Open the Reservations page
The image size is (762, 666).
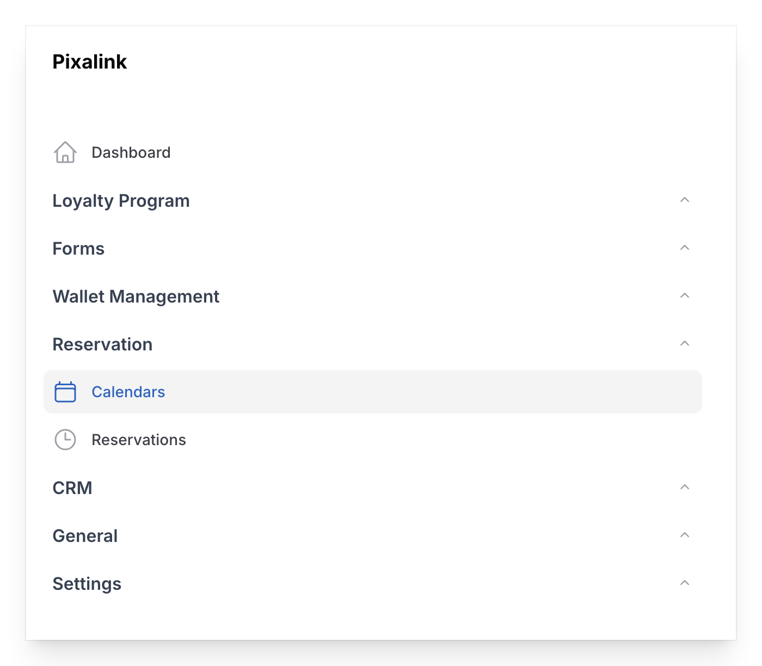pyautogui.click(x=139, y=440)
